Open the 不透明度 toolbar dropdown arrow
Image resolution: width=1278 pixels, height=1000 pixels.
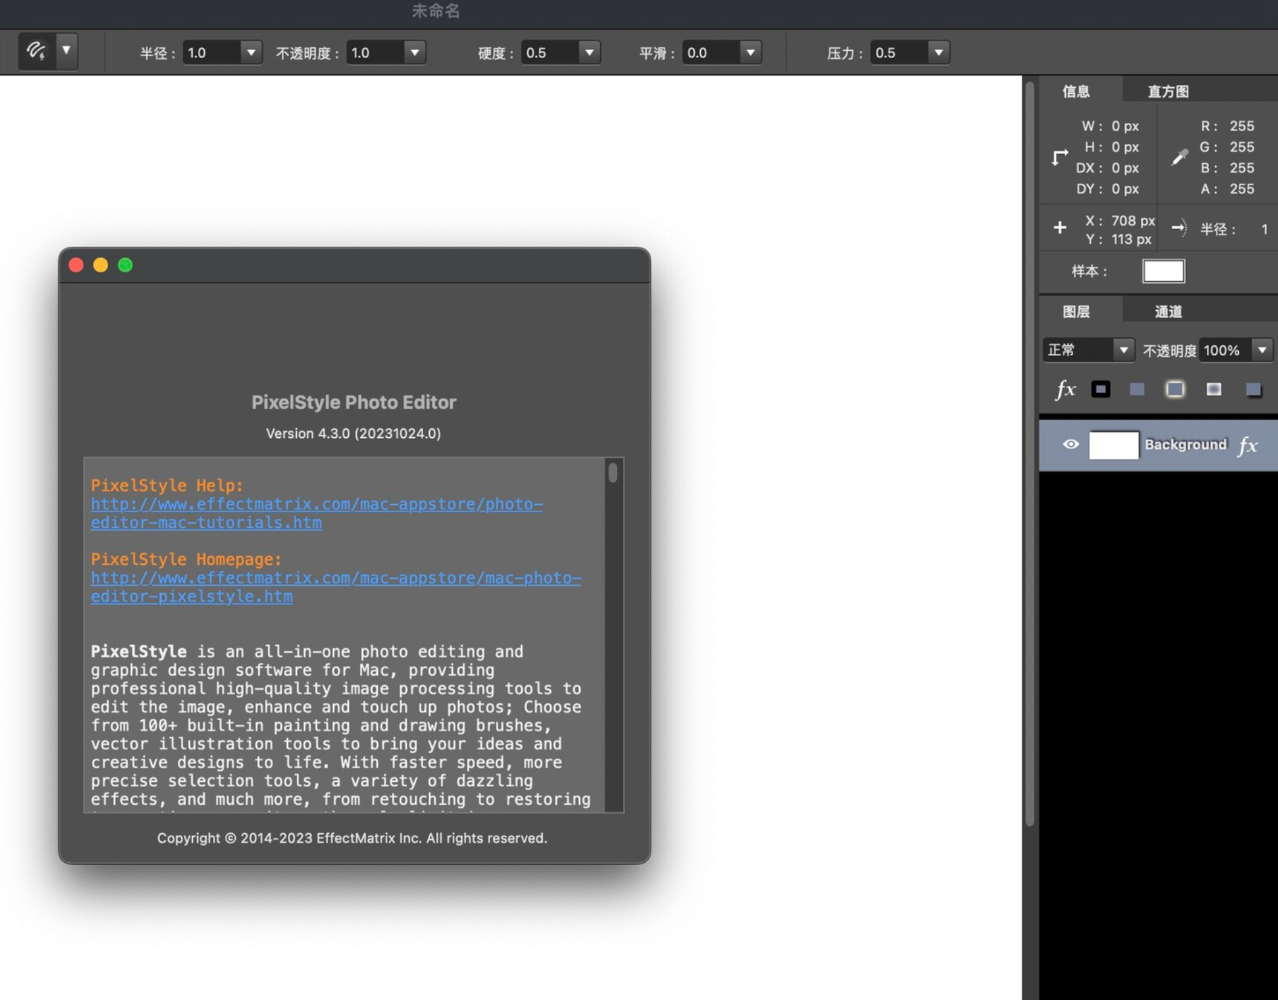[x=414, y=53]
